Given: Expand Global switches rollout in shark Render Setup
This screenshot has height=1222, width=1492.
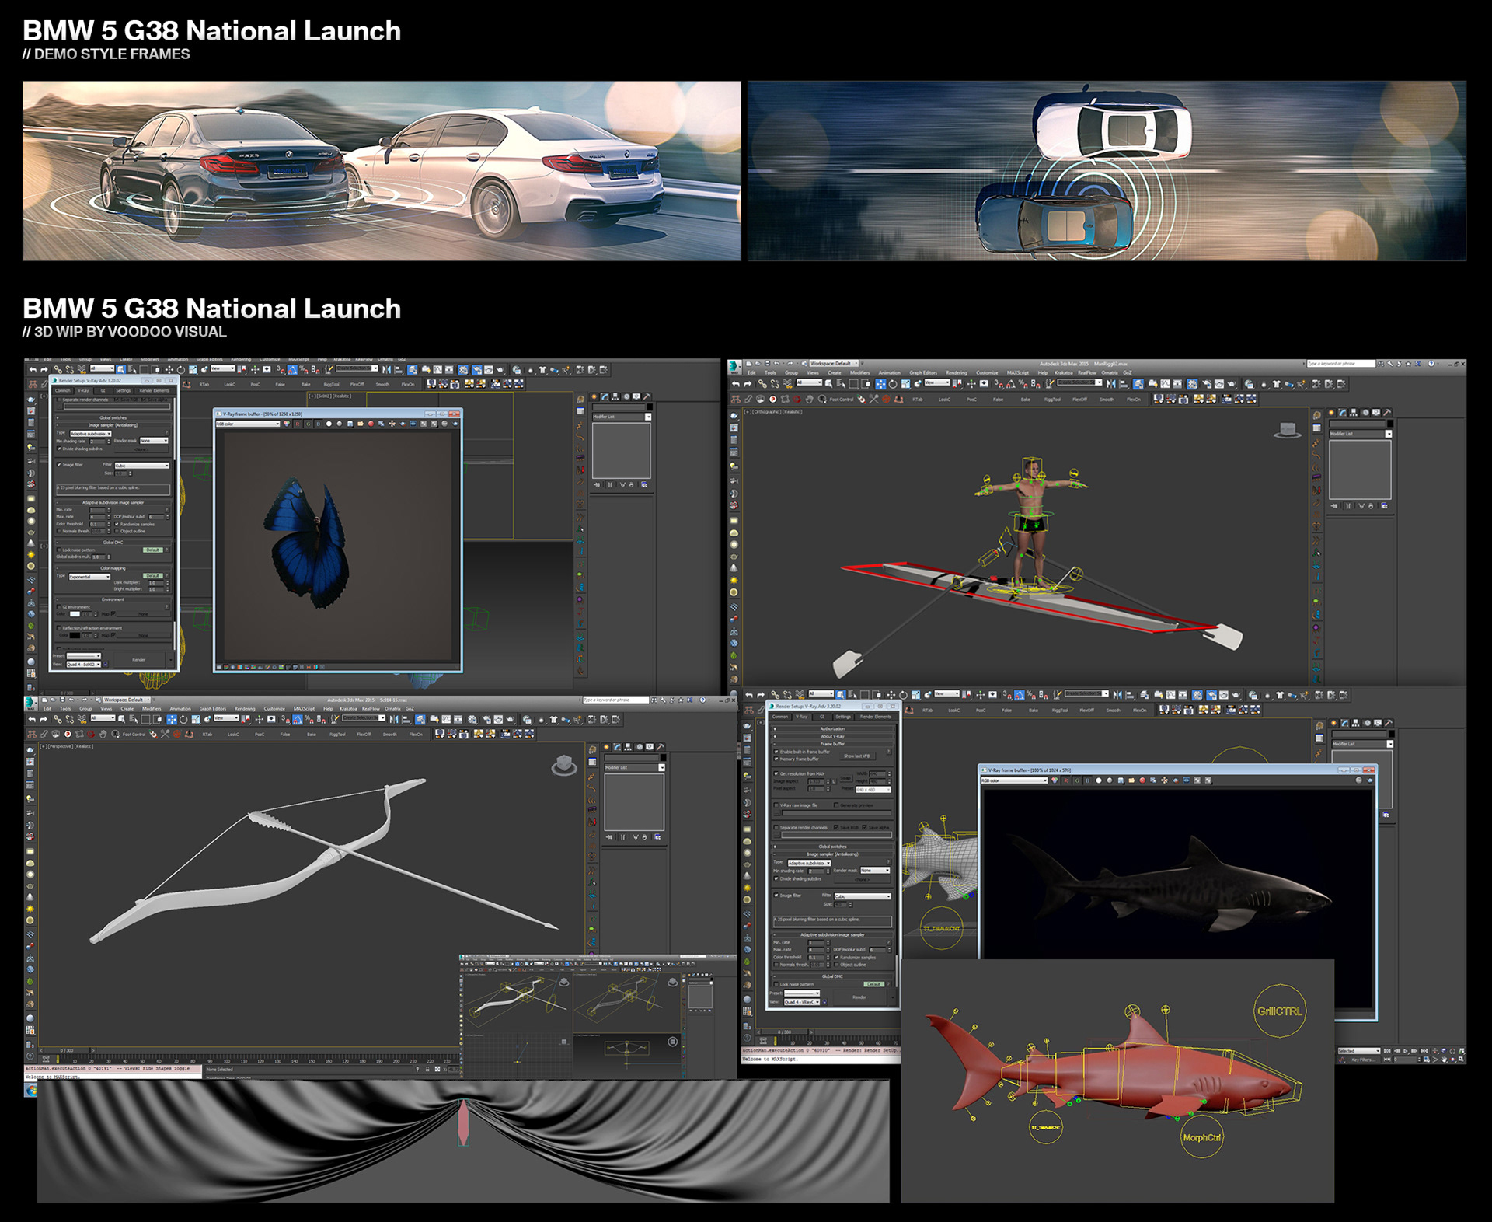Looking at the screenshot, I should click(x=832, y=847).
